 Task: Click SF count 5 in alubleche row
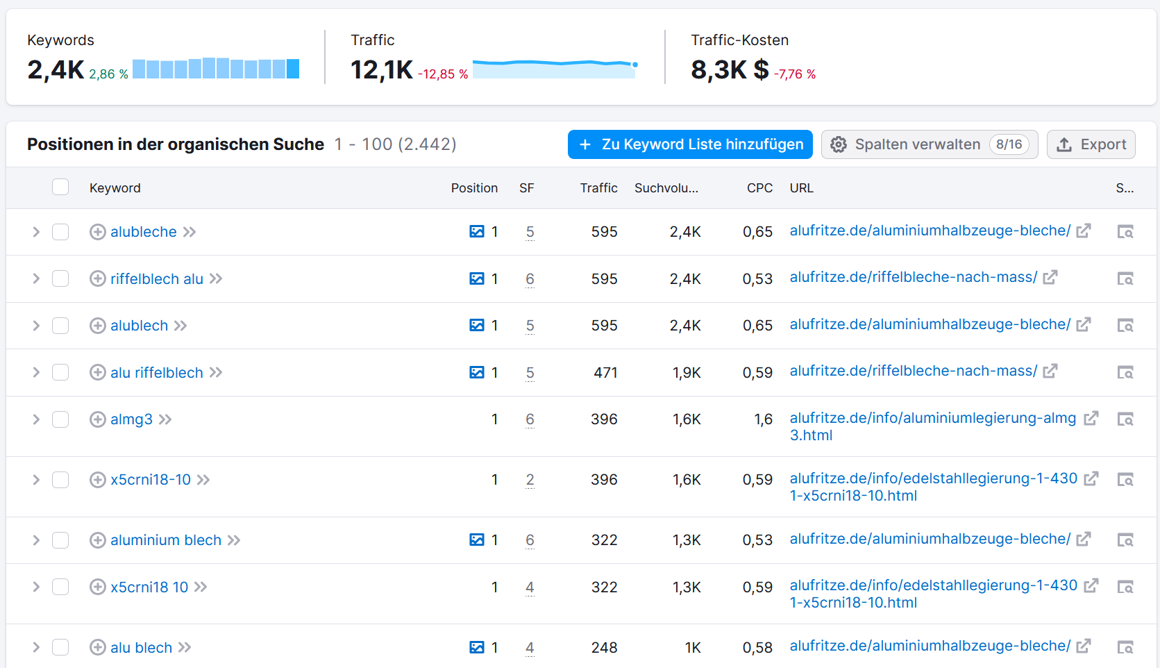pyautogui.click(x=530, y=232)
